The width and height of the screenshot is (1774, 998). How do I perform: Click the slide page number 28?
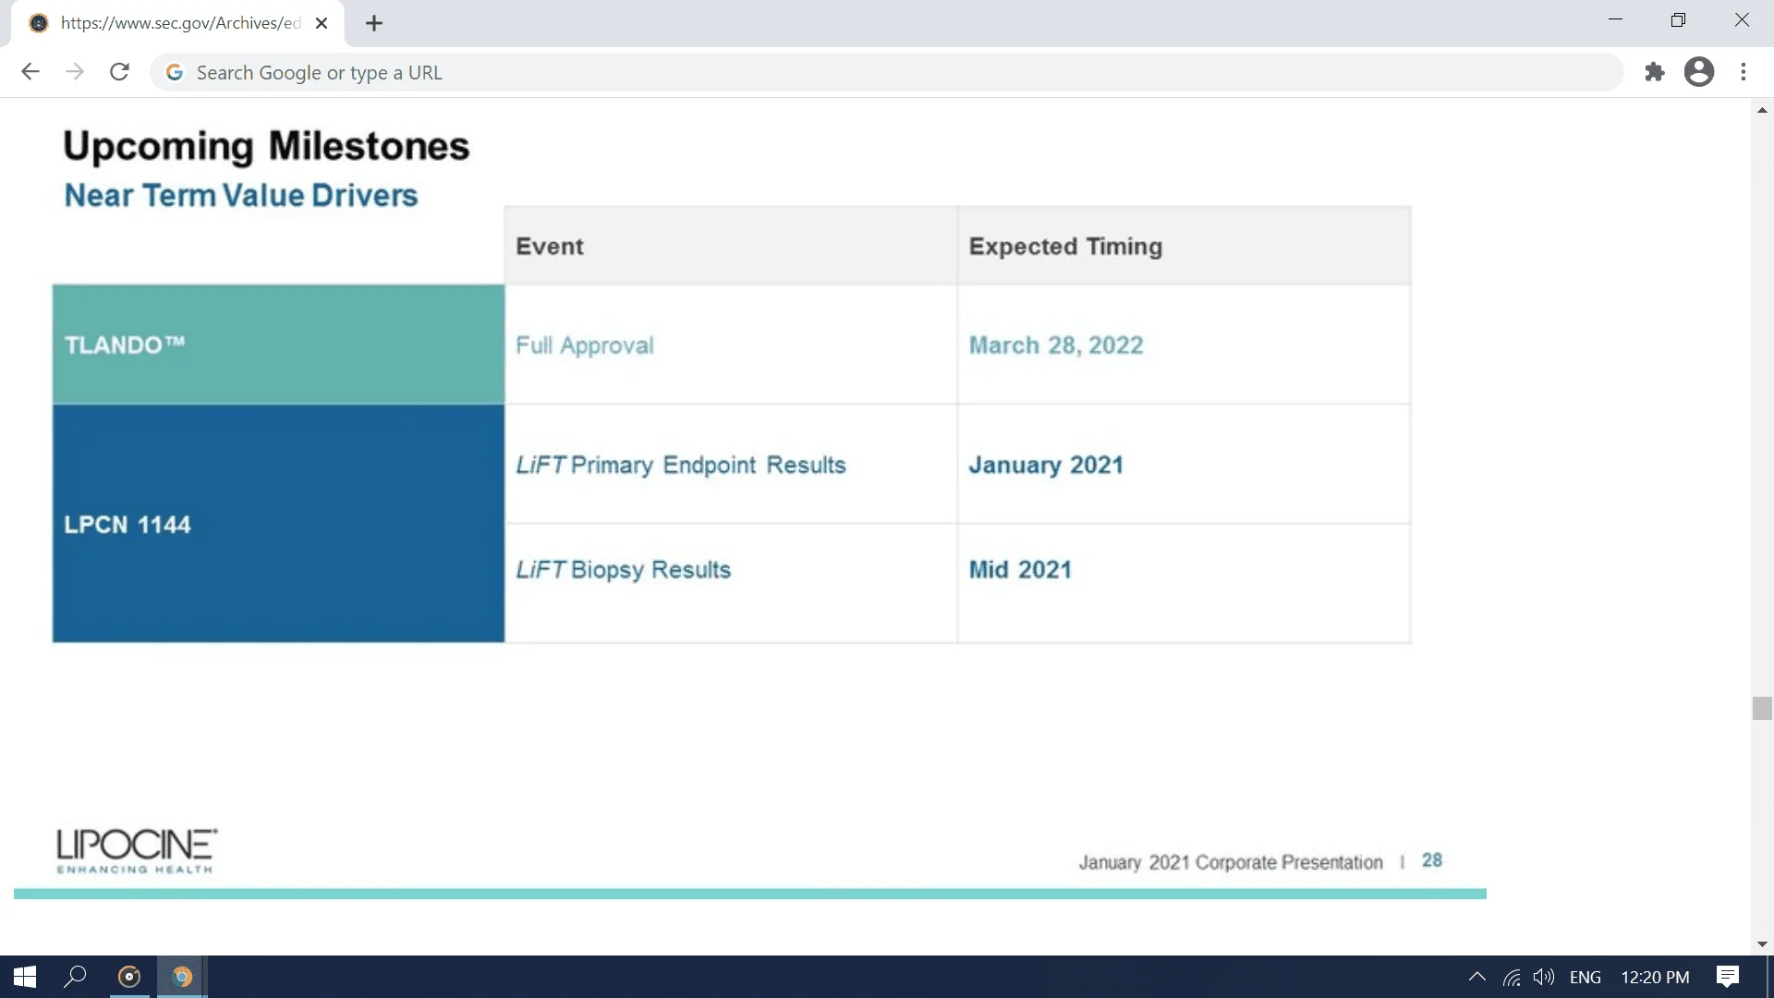(x=1432, y=860)
